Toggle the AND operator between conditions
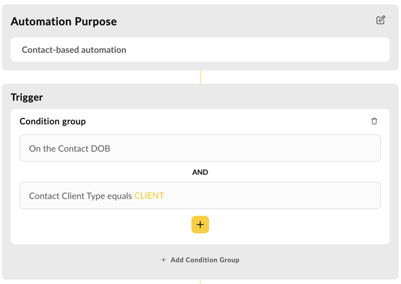Viewport: 401px width, 284px height. 200,172
